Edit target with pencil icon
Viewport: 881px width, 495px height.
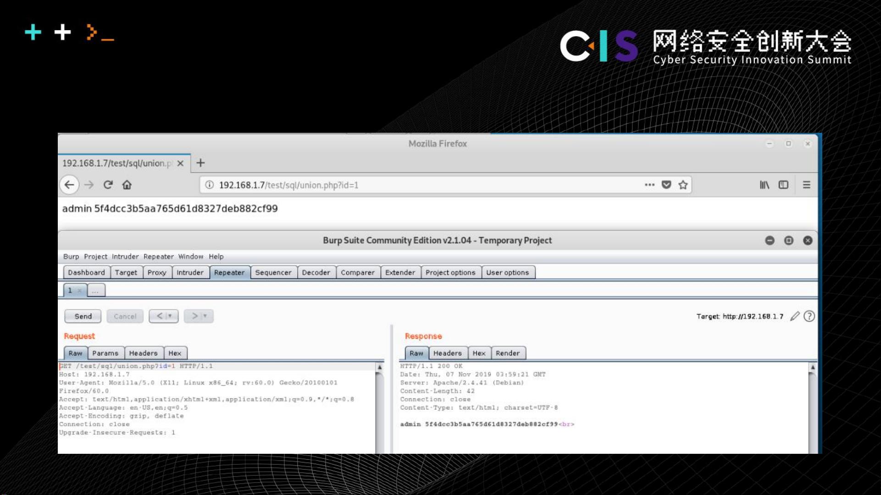pos(795,316)
